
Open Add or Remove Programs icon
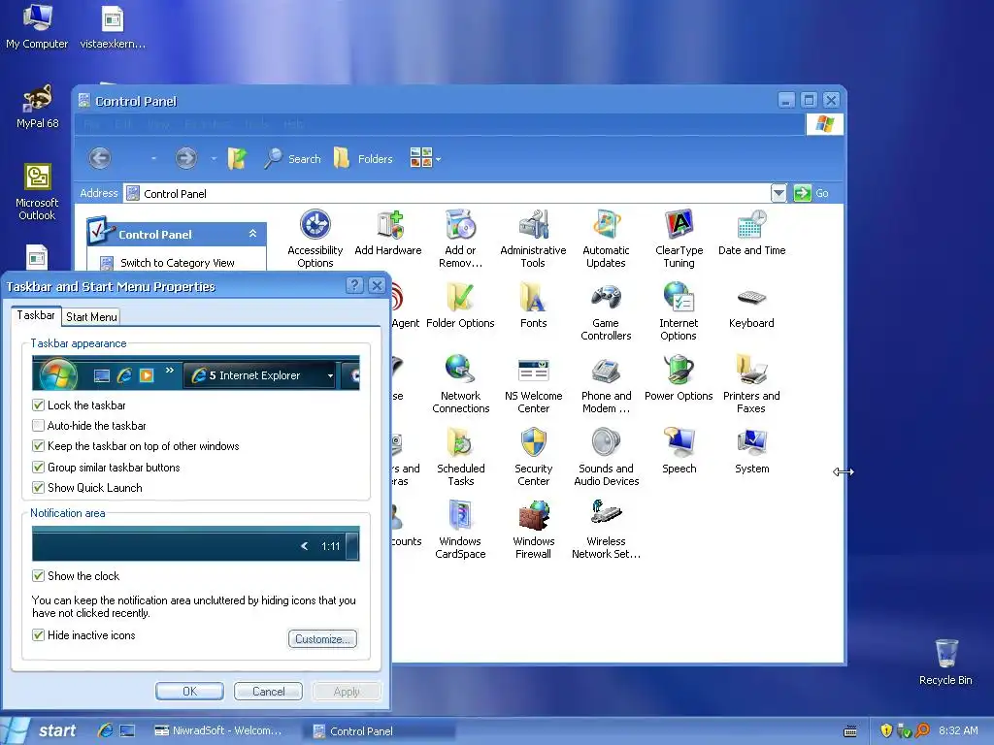tap(460, 239)
